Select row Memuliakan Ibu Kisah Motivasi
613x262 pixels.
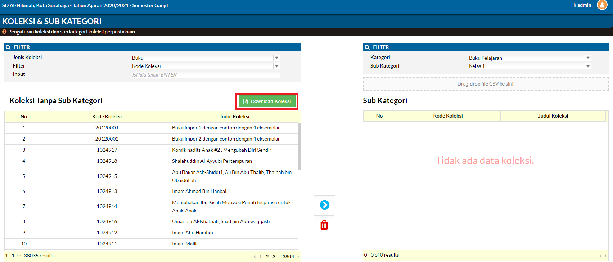point(151,206)
